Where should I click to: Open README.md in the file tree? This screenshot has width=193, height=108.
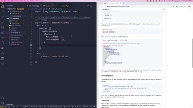(x=15, y=40)
